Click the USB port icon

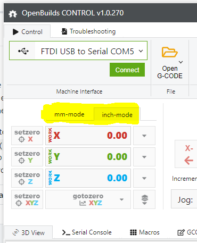[23, 51]
